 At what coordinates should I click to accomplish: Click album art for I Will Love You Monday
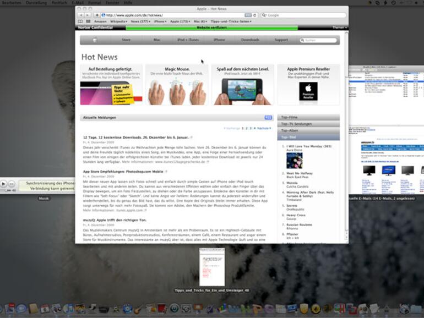[x=294, y=161]
